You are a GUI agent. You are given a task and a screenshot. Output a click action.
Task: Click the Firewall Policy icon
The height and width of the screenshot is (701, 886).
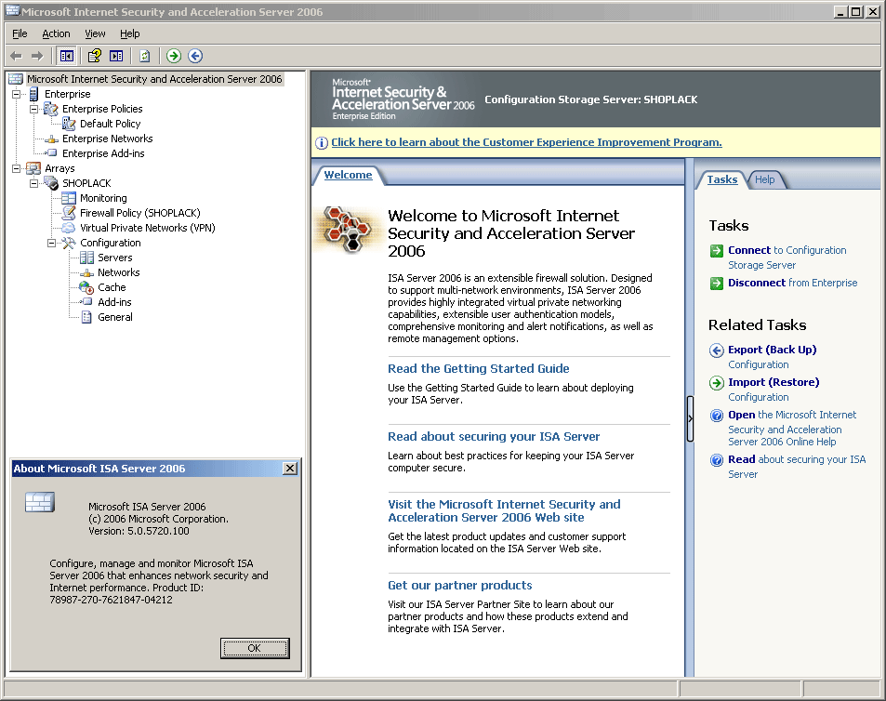coord(69,213)
